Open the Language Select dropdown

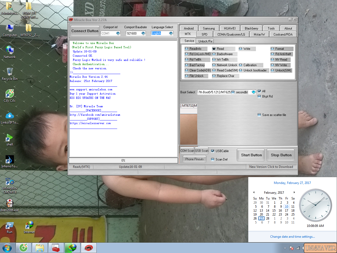171,33
